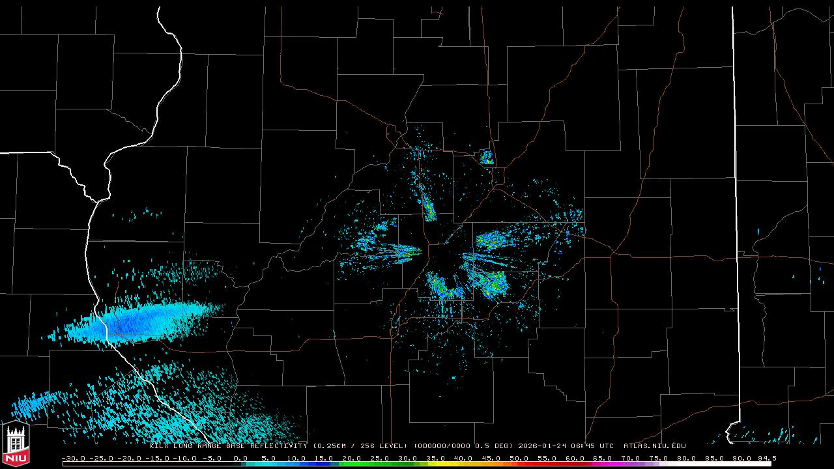Select the KILX Long Range Base Reflectivity title

(x=229, y=446)
